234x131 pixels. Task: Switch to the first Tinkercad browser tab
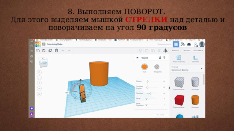click(45, 40)
